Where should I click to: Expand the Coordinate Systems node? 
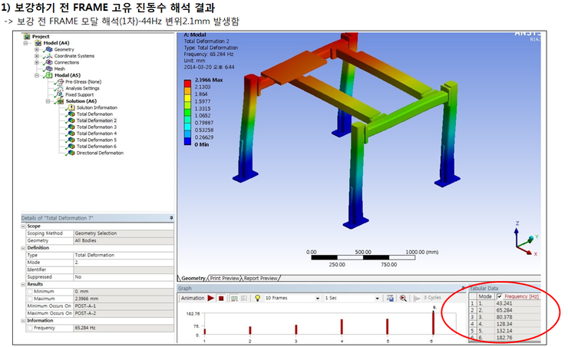(37, 56)
